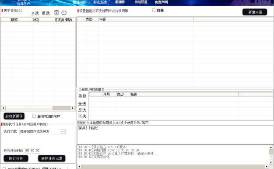Image resolution: width=274 pixels, height=169 pixels.
Task: Click the 类型 header in favorites table
Action: 123,95
